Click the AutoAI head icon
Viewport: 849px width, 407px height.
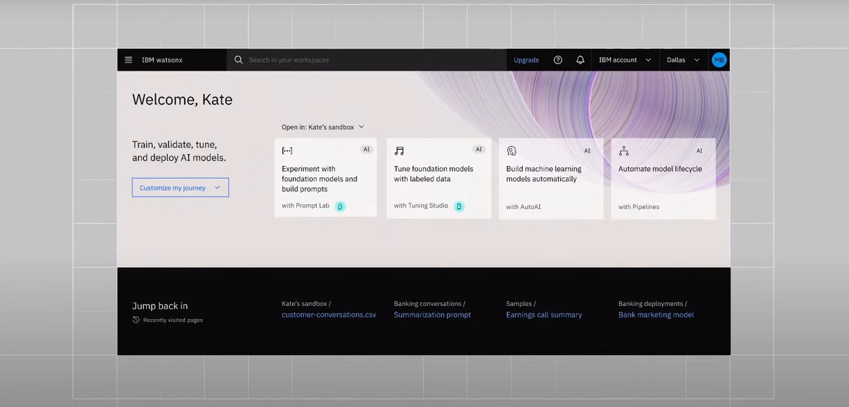pyautogui.click(x=511, y=151)
